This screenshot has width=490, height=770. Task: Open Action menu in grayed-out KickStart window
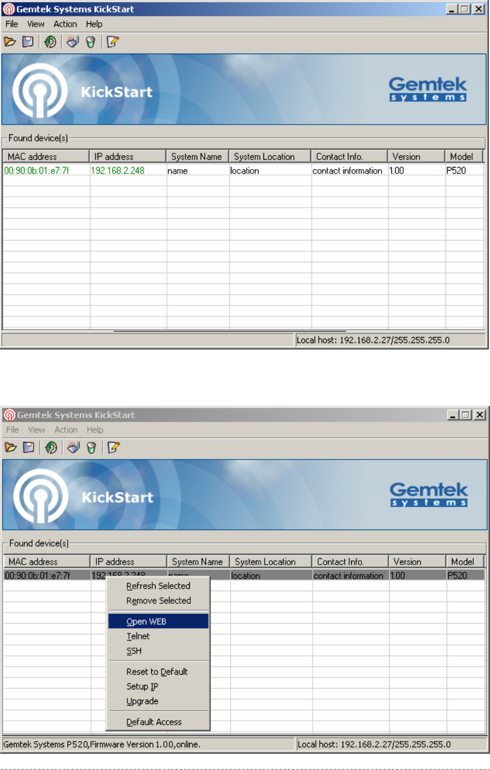coord(66,430)
